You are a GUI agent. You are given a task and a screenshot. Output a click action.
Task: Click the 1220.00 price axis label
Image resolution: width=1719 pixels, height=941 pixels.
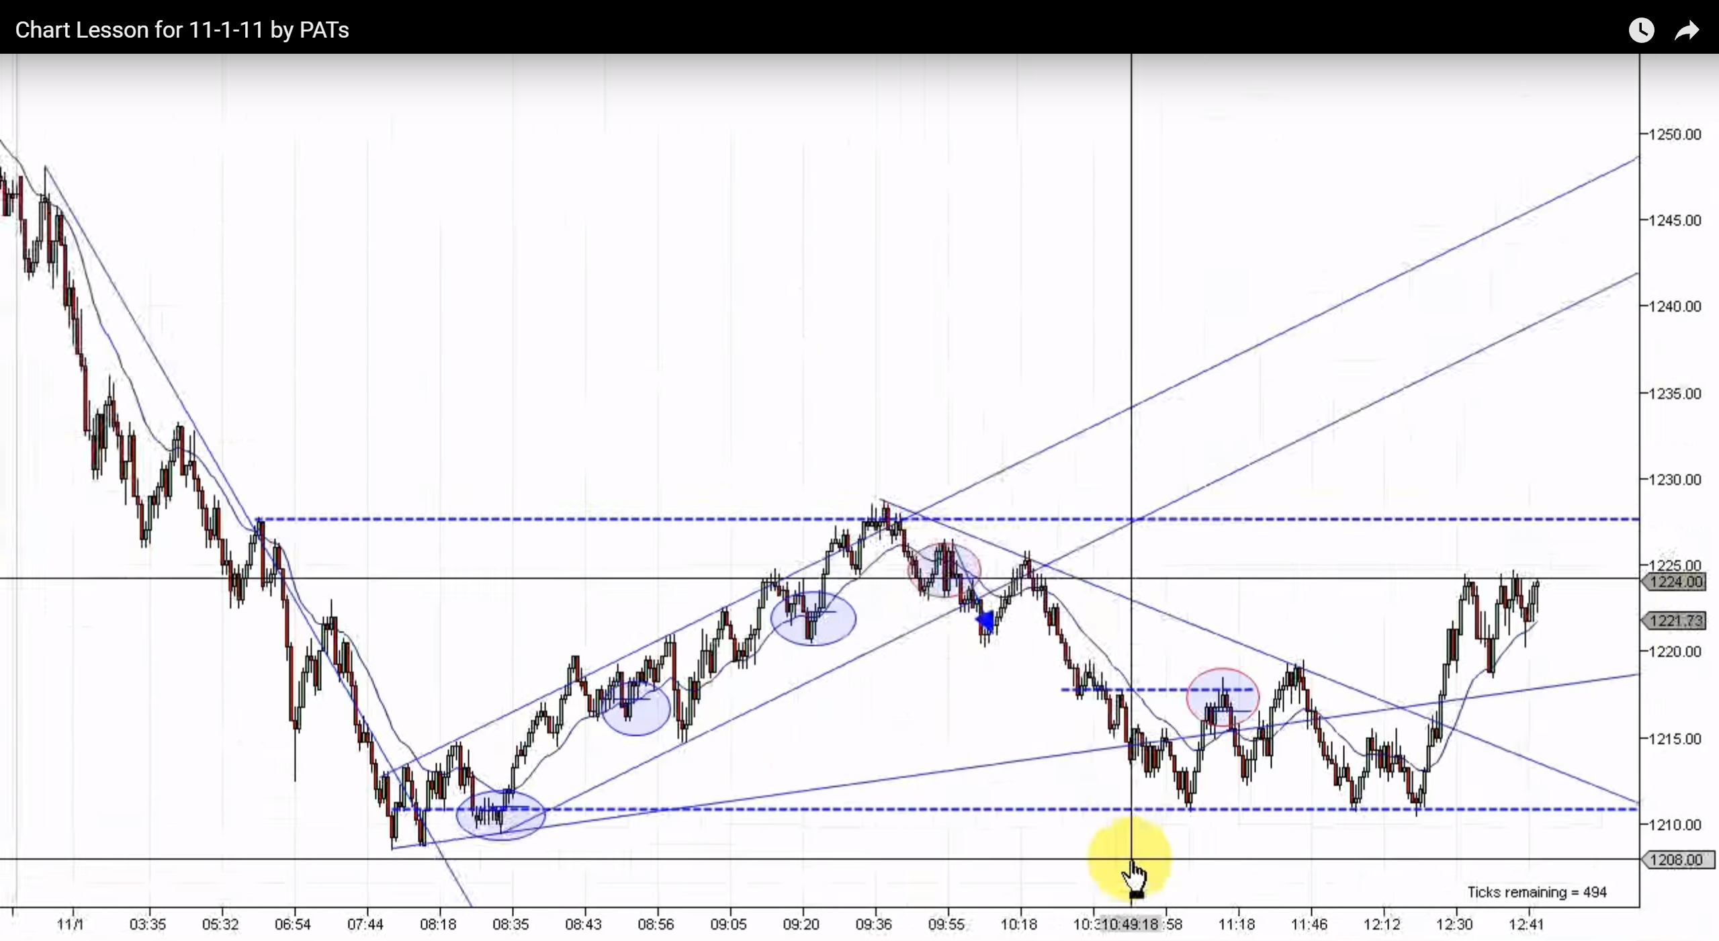[x=1675, y=652]
